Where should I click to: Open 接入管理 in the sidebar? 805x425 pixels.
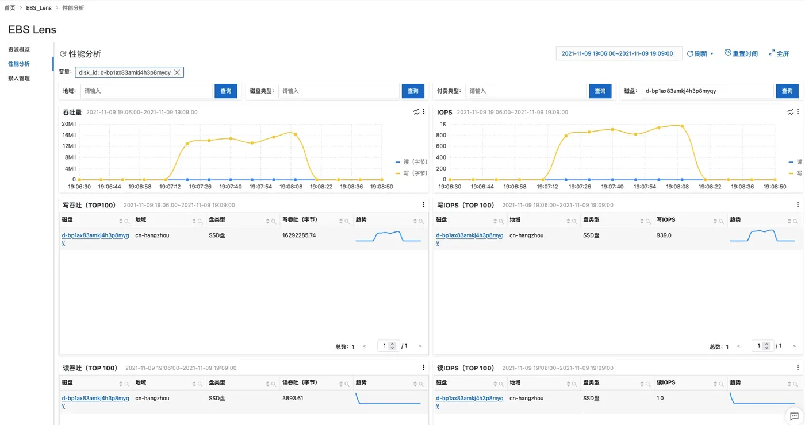(x=19, y=78)
